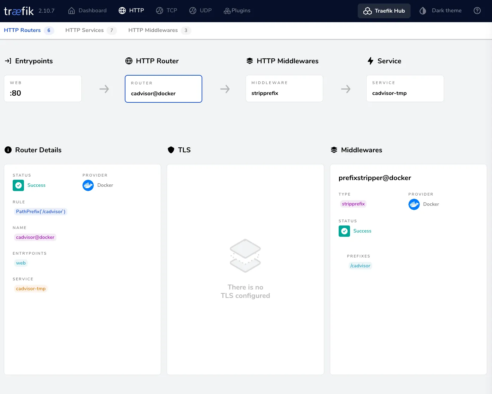
Task: Click the web entrypoint badge
Action: click(21, 263)
